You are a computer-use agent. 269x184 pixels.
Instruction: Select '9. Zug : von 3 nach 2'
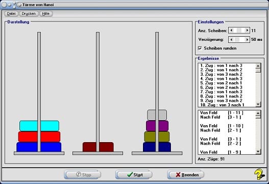pos(221,101)
